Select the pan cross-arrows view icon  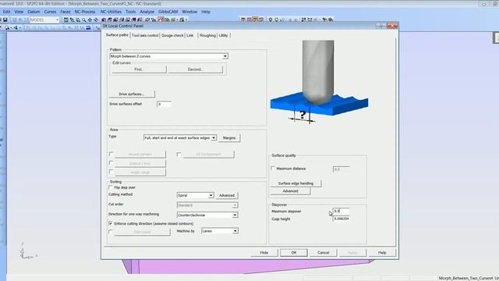tap(90, 20)
